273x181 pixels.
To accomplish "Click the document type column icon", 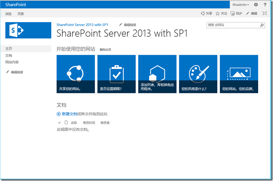I will click(x=66, y=122).
